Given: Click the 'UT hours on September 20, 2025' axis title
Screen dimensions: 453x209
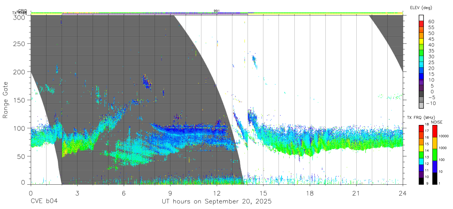Looking at the screenshot, I should coord(217,202).
